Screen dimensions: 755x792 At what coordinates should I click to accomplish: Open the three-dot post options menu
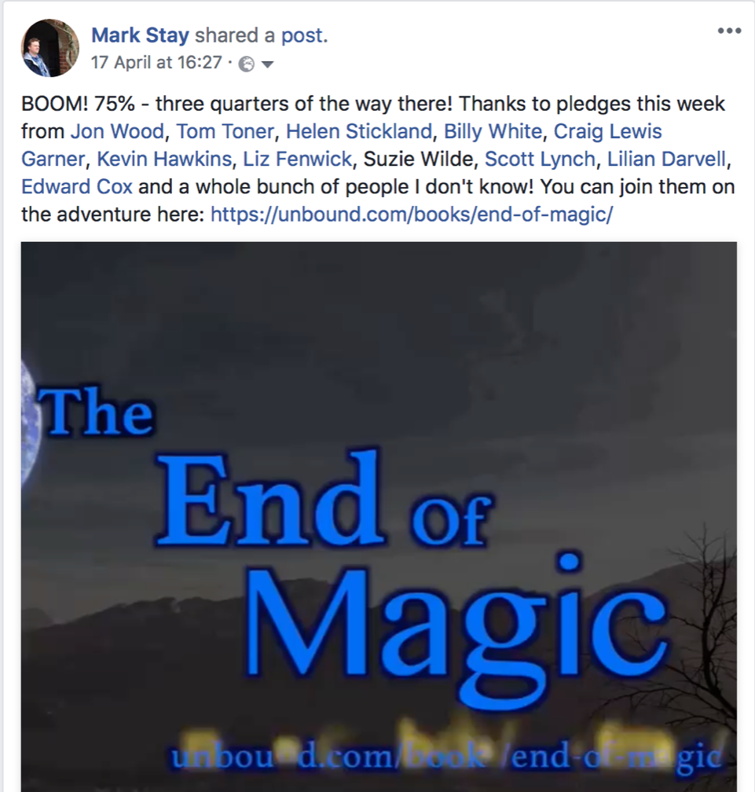click(729, 31)
